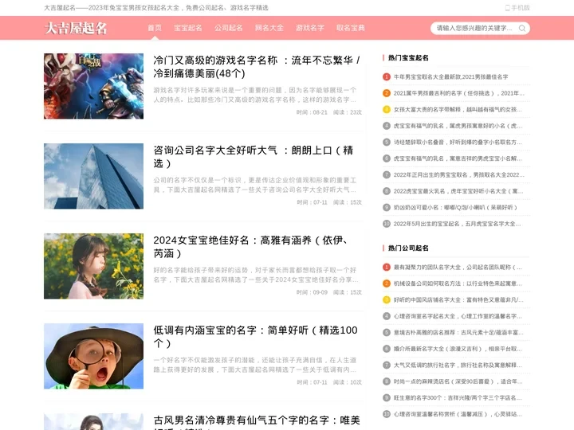Viewport: 574px width, 430px height.
Task: Focus the keyword search input field
Action: (475, 28)
